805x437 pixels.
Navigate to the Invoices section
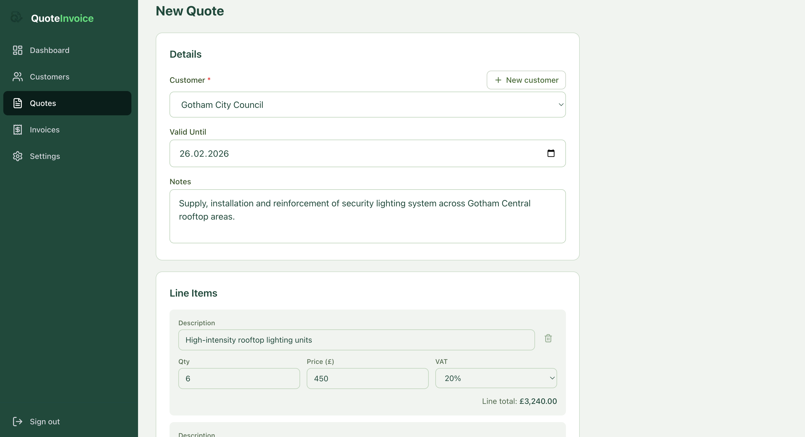tap(45, 129)
